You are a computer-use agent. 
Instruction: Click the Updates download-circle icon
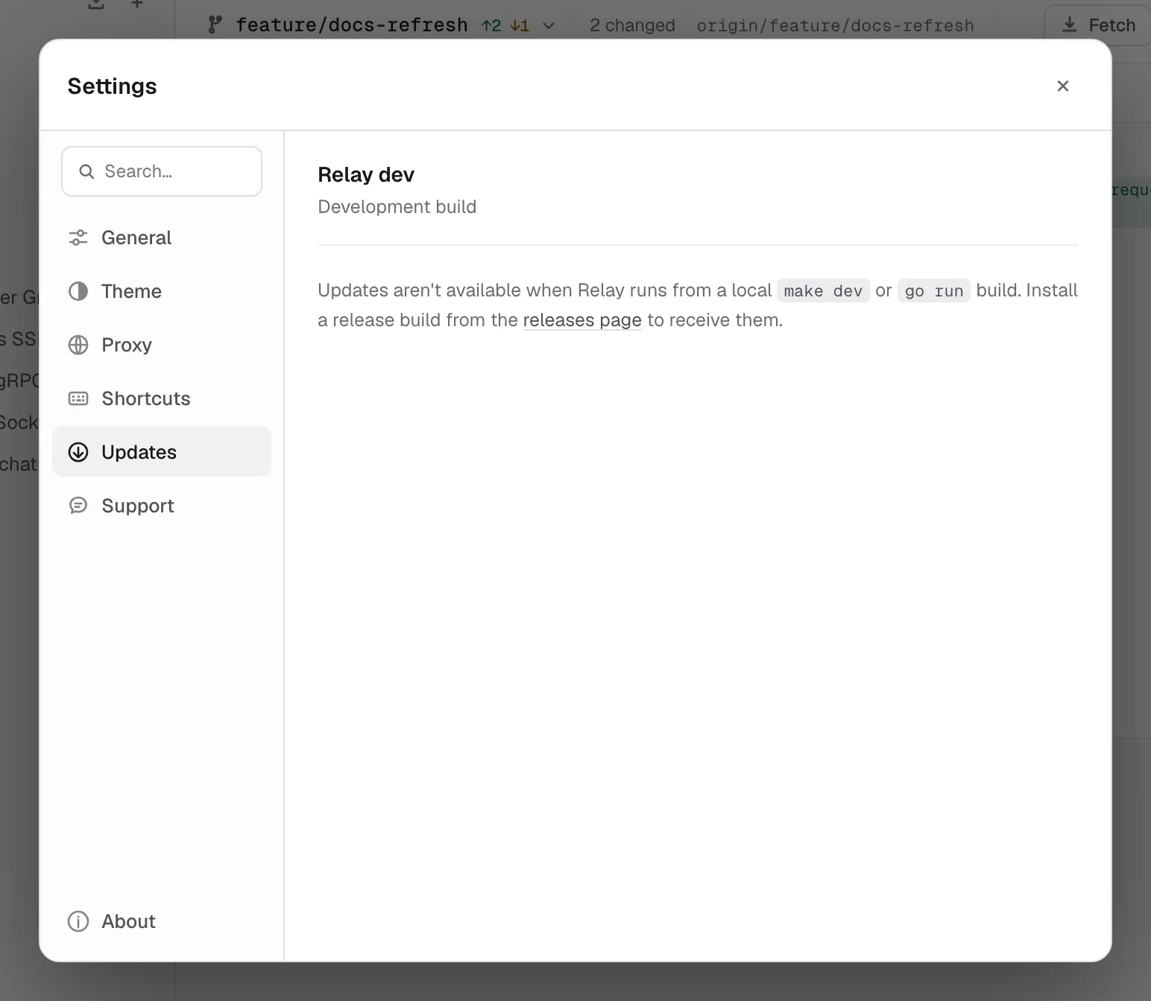[x=78, y=452]
